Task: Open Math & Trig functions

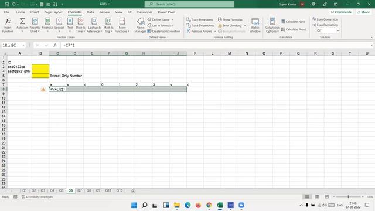Action: point(108,25)
